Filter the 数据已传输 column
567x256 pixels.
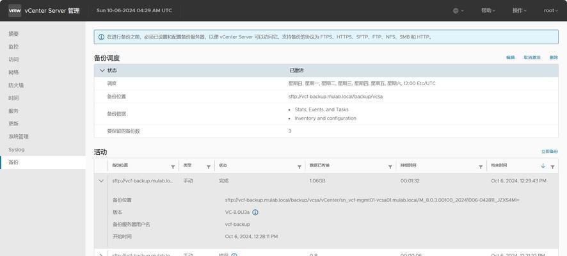[390, 166]
